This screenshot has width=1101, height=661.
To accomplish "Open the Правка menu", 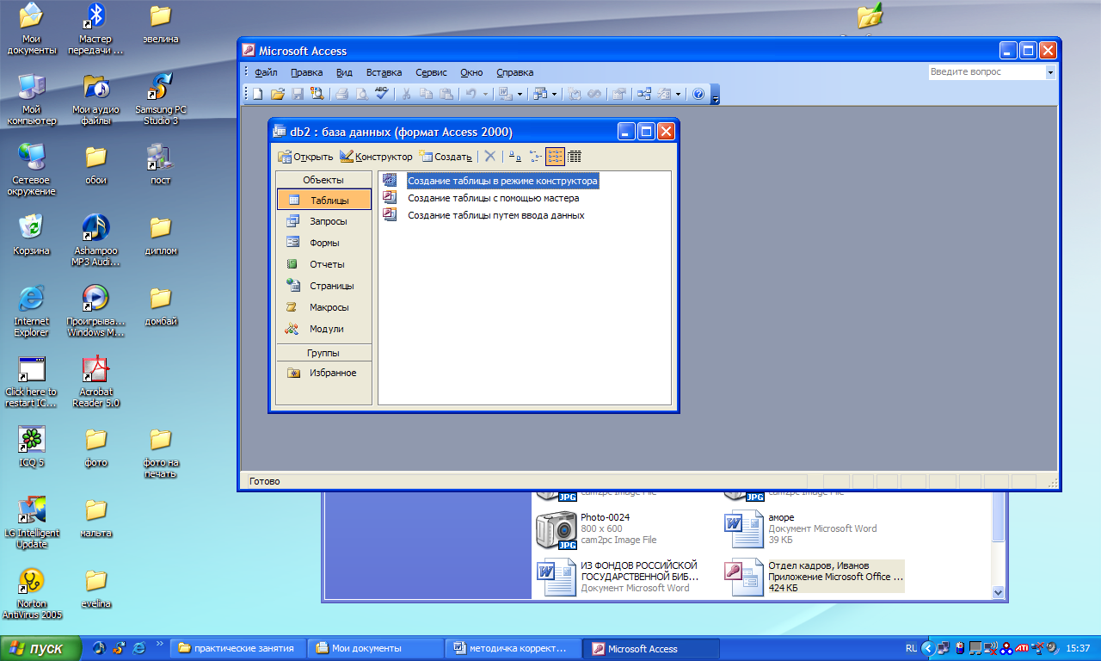I will tap(306, 72).
